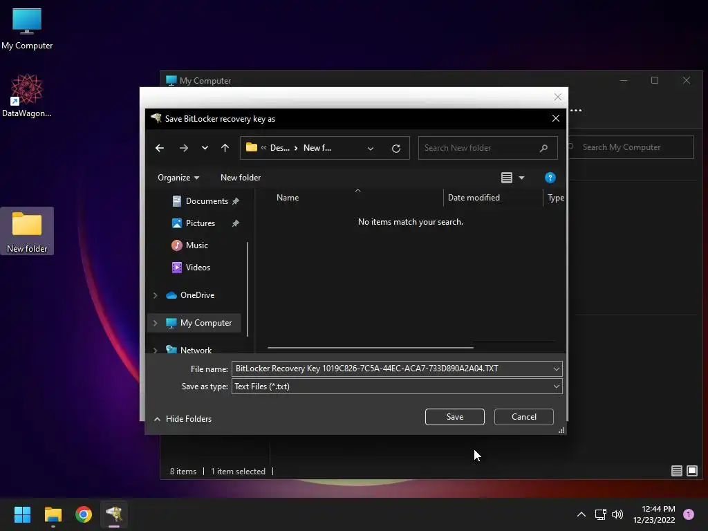Select My Computer in the sidebar
Screen dimensions: 708x531
[206, 323]
